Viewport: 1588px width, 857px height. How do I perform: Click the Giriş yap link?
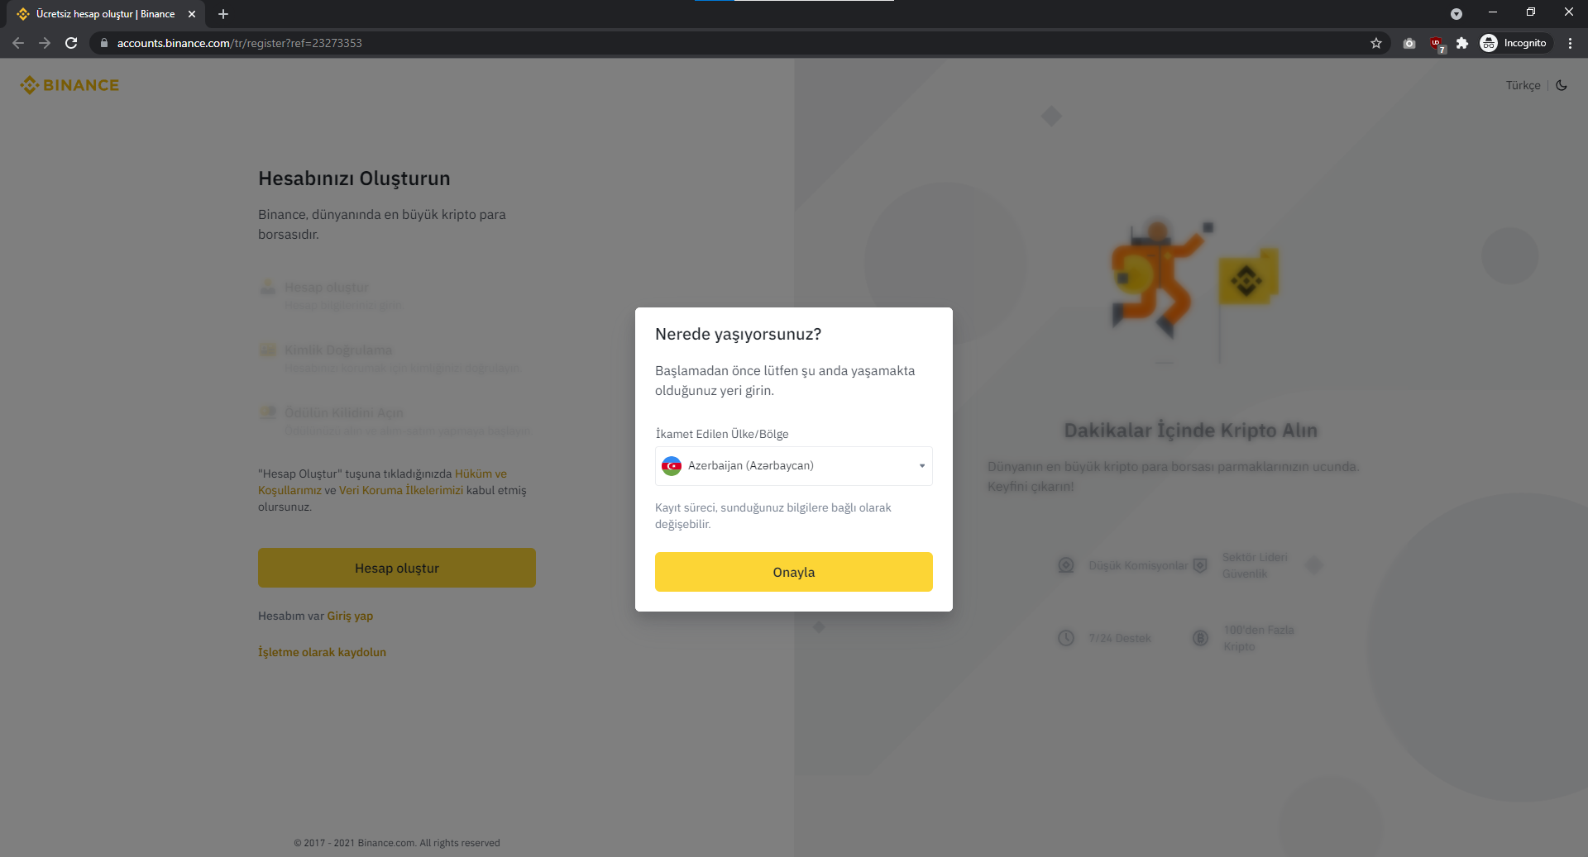click(x=350, y=616)
